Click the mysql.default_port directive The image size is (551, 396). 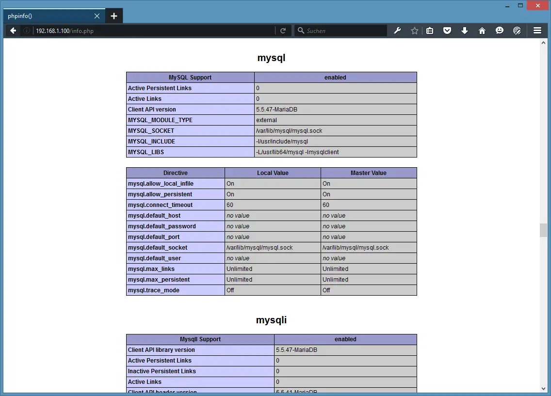point(154,237)
